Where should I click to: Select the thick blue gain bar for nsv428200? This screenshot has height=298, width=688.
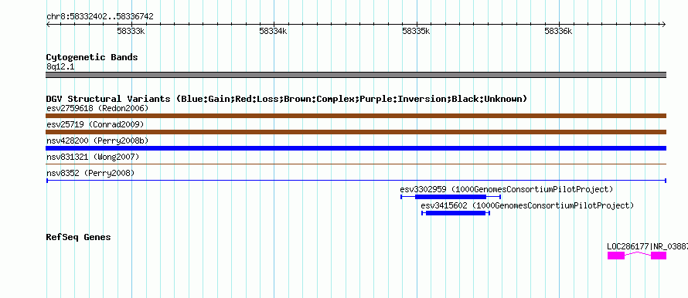point(356,148)
